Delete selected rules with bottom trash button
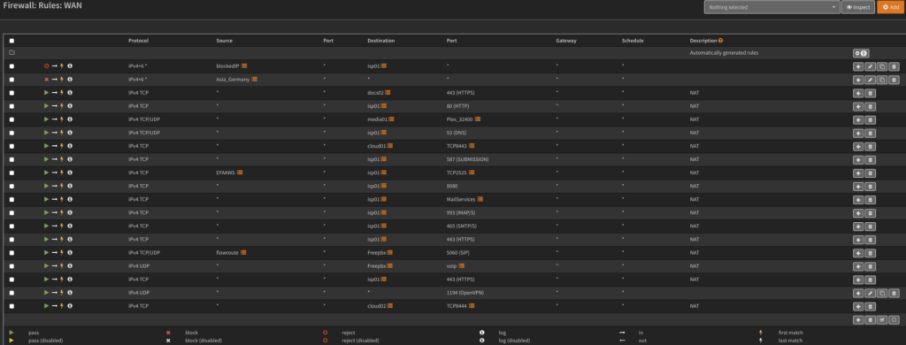906x345 pixels. [871, 319]
